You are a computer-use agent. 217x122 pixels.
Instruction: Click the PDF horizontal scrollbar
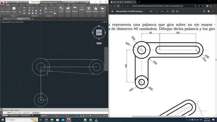(x=159, y=117)
